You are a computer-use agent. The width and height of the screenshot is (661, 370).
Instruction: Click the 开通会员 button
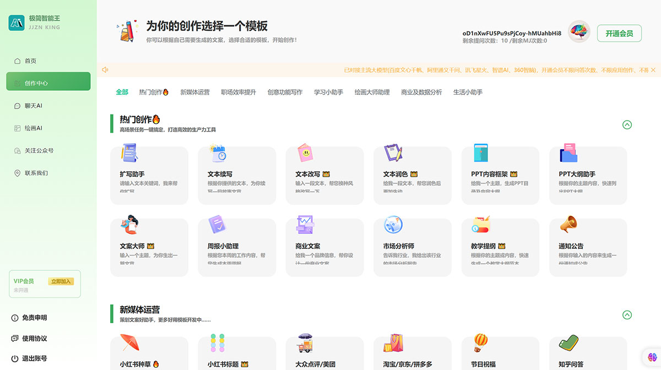point(619,33)
